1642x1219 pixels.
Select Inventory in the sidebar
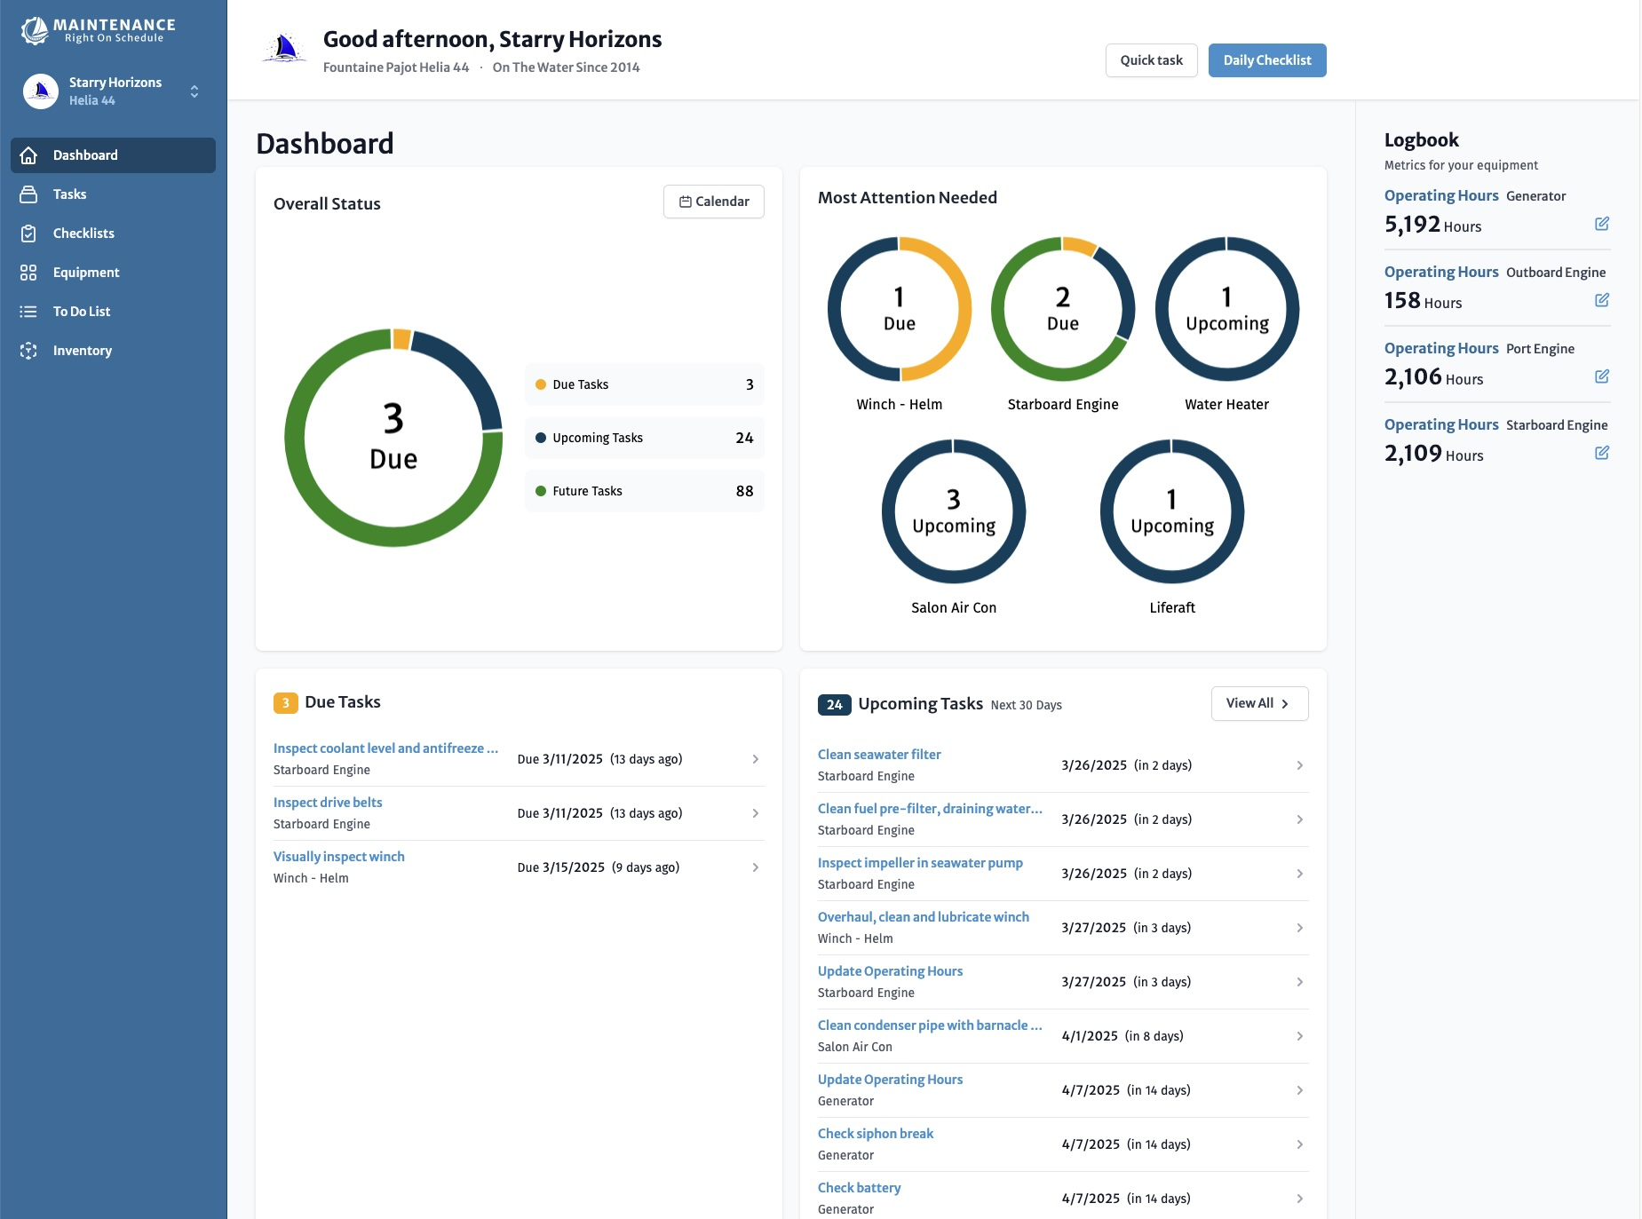point(29,351)
